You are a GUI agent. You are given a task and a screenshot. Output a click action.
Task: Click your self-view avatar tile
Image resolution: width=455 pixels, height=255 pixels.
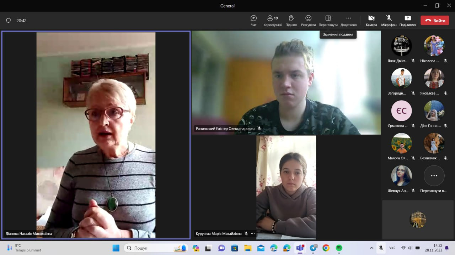418,220
